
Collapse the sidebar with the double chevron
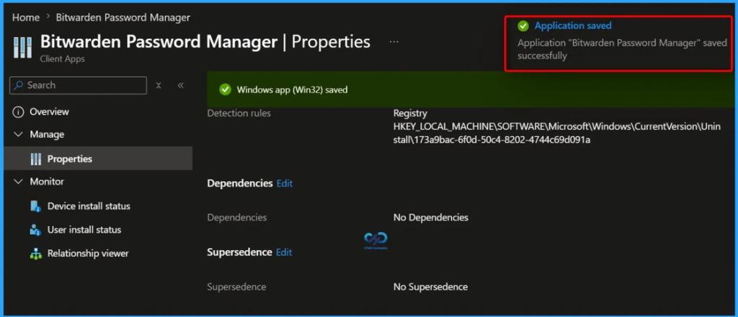[x=181, y=85]
